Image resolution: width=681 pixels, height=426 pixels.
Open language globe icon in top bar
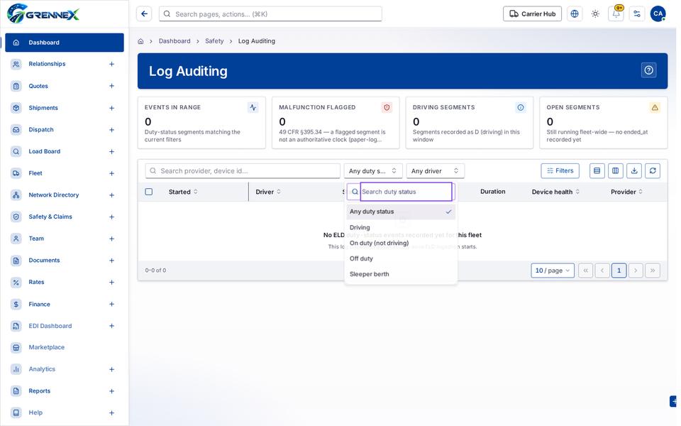(x=574, y=14)
